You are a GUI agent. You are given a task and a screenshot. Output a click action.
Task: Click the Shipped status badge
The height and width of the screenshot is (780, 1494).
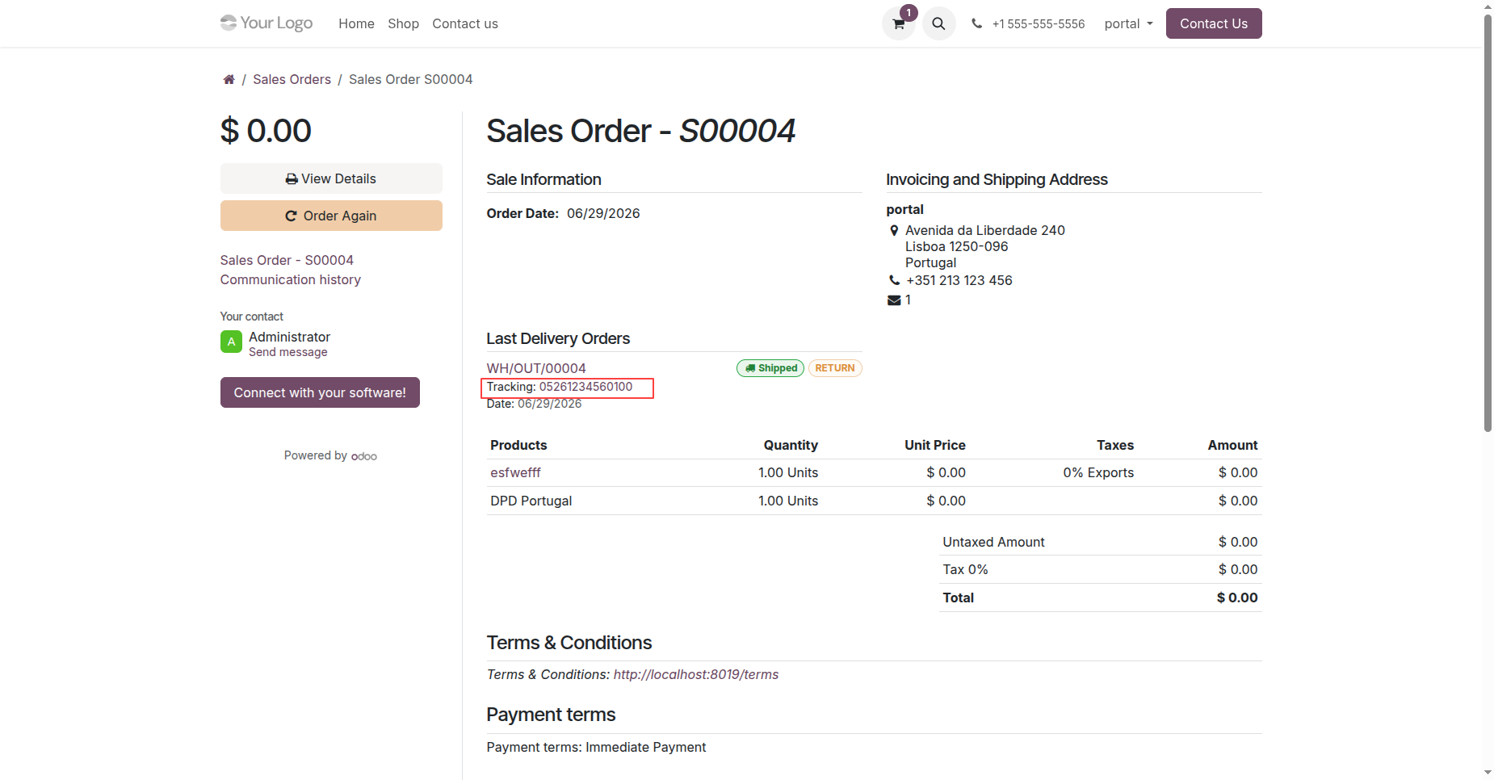(x=770, y=368)
